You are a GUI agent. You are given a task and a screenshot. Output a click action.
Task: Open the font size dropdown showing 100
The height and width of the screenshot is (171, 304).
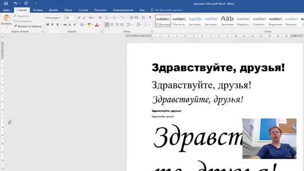click(75, 18)
